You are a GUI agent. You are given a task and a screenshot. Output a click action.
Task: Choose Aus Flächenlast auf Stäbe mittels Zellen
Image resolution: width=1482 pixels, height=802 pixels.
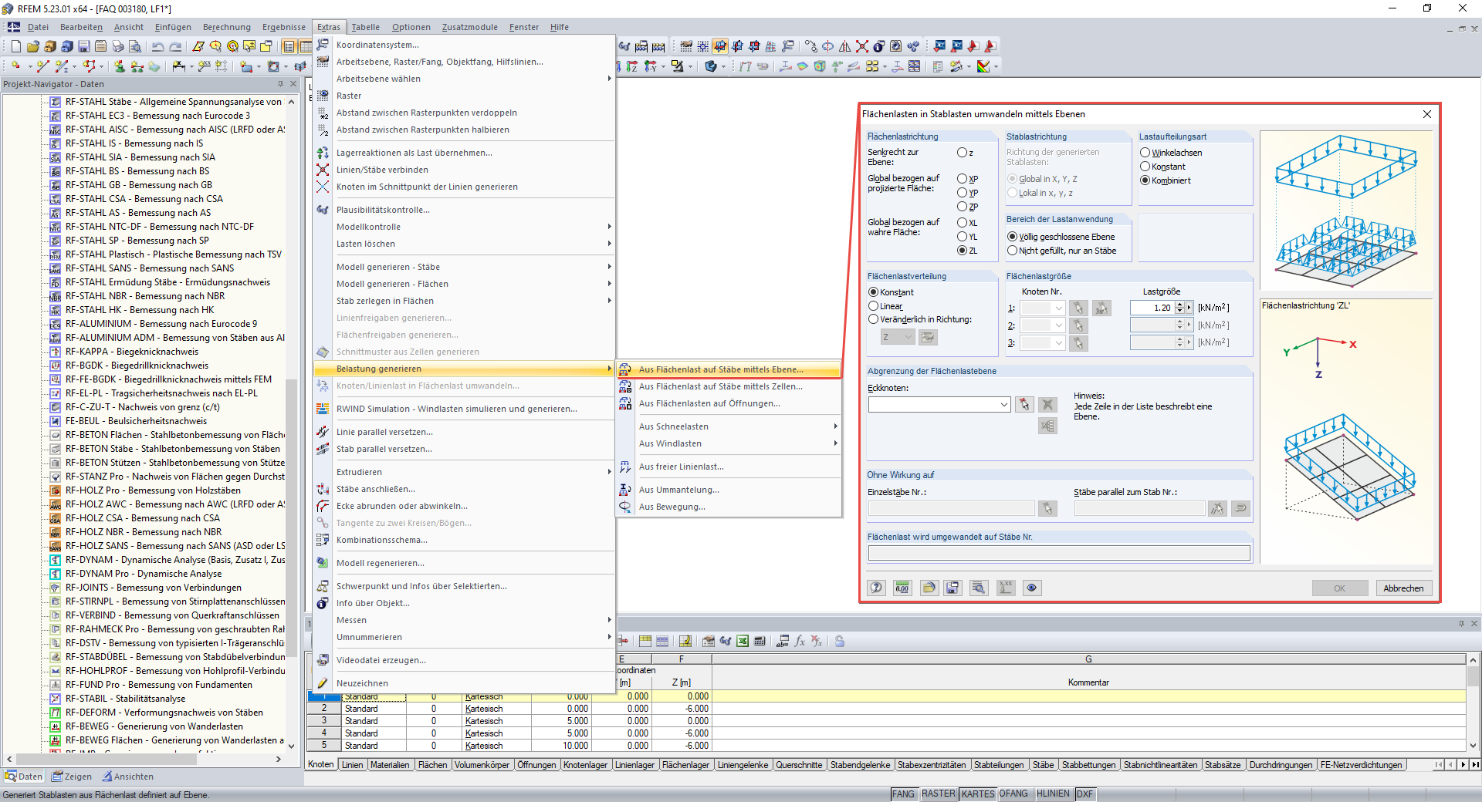tap(729, 386)
